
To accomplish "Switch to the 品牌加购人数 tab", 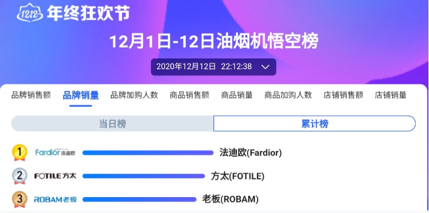I will (134, 95).
